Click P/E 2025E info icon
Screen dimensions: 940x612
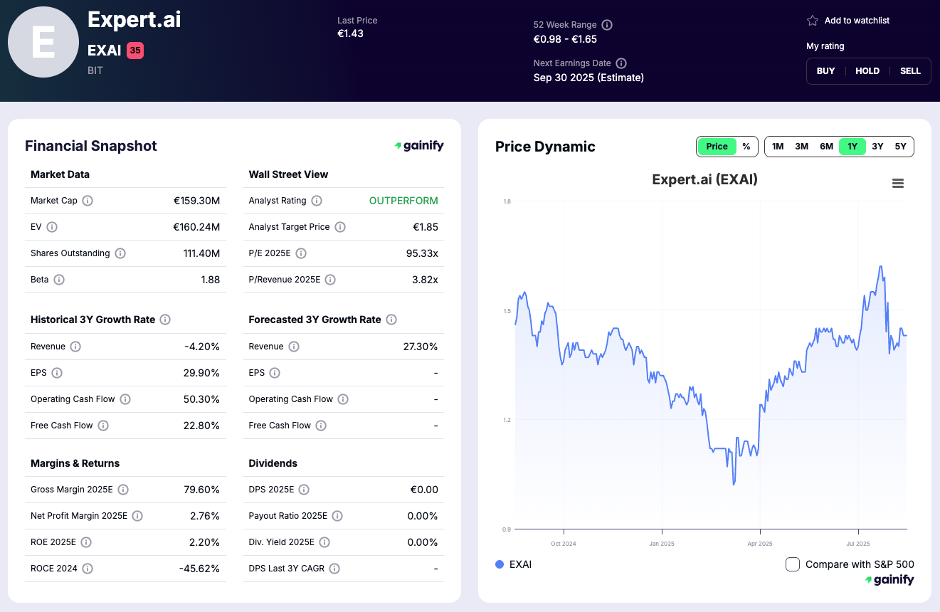click(301, 253)
